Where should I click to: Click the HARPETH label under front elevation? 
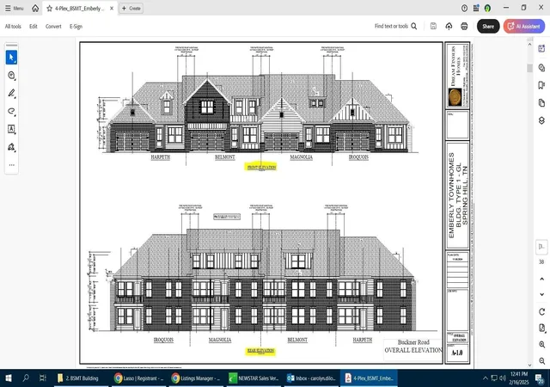click(161, 157)
